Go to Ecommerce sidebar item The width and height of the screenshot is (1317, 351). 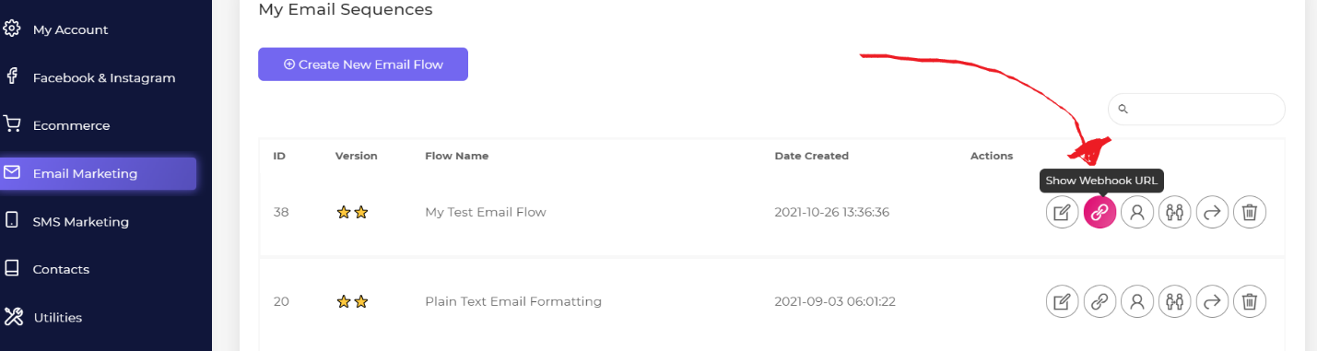tap(71, 125)
